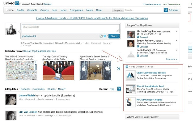Click PPC/SEO project mgmt ad logo
The height and width of the screenshot is (121, 195).
click(x=130, y=102)
